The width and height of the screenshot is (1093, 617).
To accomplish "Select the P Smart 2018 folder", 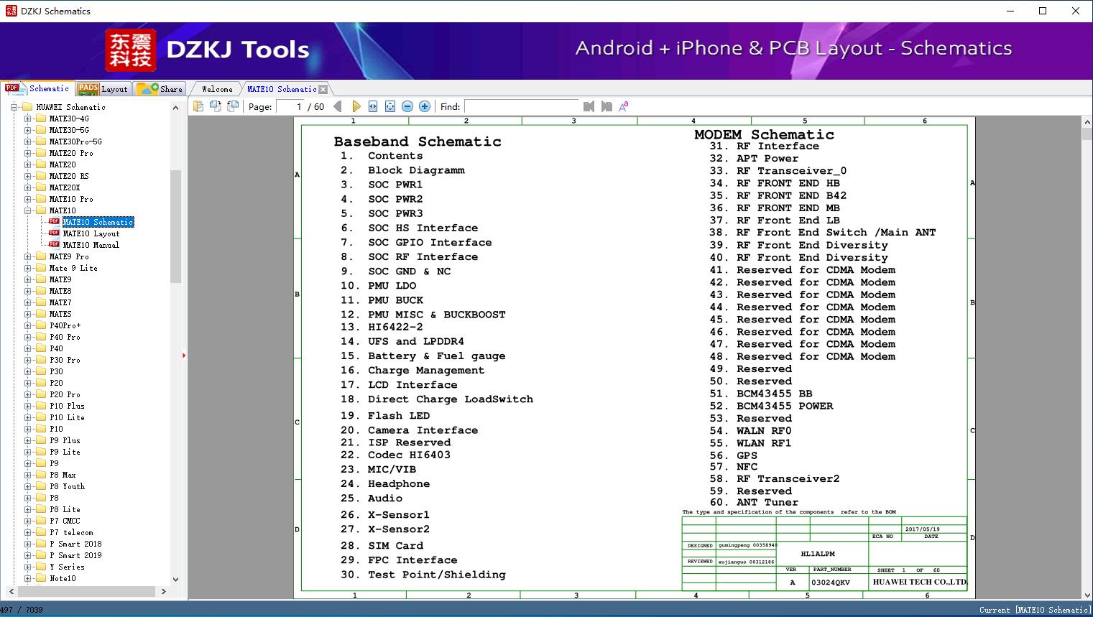I will point(75,544).
